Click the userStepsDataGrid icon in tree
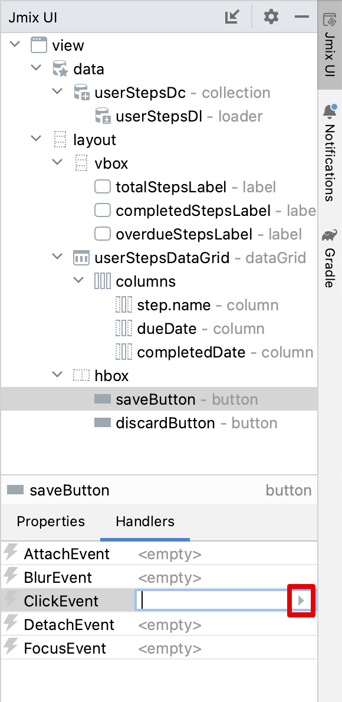The image size is (342, 702). click(x=81, y=258)
